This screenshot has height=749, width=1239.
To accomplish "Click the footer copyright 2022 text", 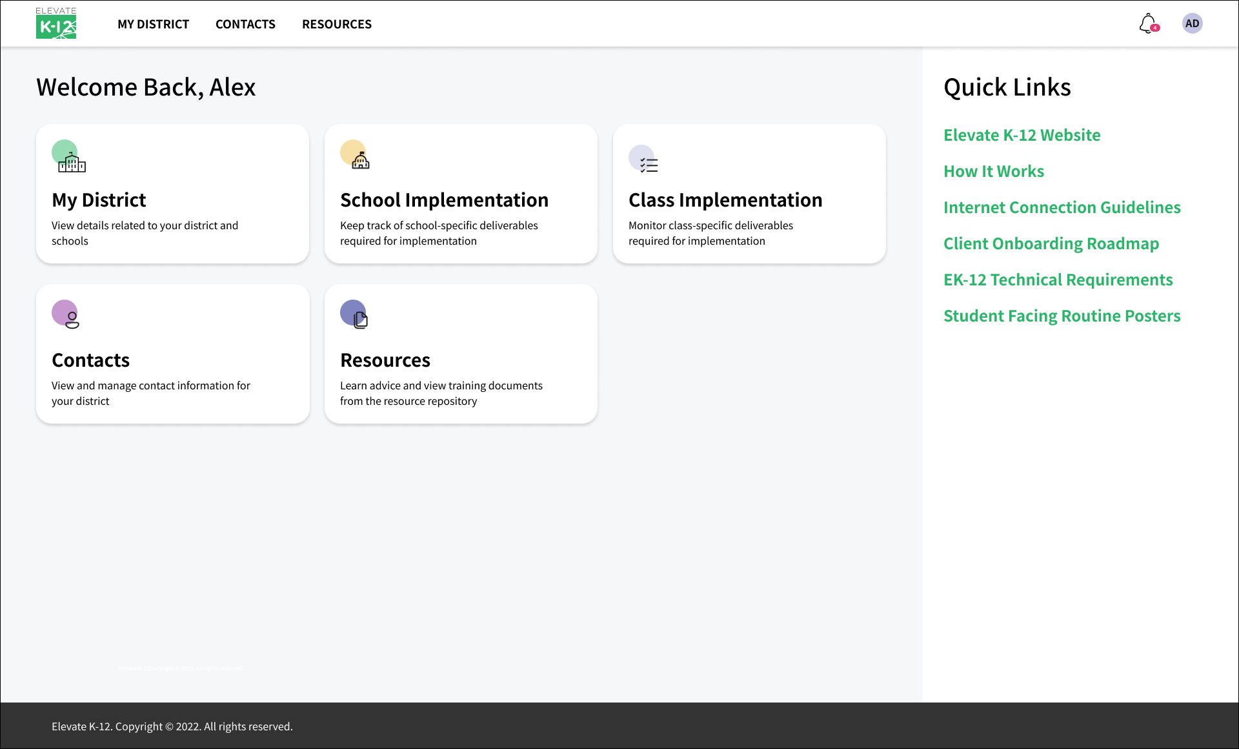I will click(172, 726).
